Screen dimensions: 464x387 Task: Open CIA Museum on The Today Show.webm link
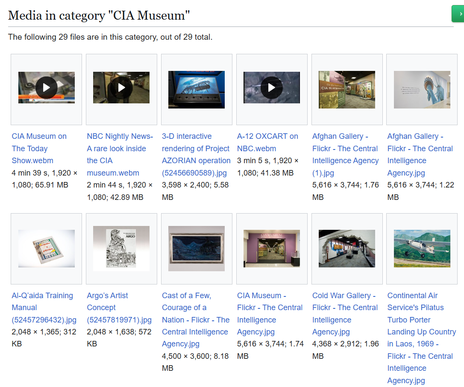[x=39, y=149]
